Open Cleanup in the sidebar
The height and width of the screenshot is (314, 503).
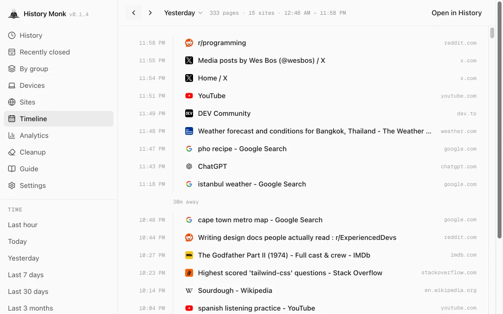coord(59,152)
